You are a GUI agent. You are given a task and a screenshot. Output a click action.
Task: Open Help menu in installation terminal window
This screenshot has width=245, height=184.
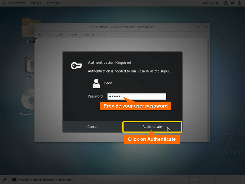click(102, 35)
